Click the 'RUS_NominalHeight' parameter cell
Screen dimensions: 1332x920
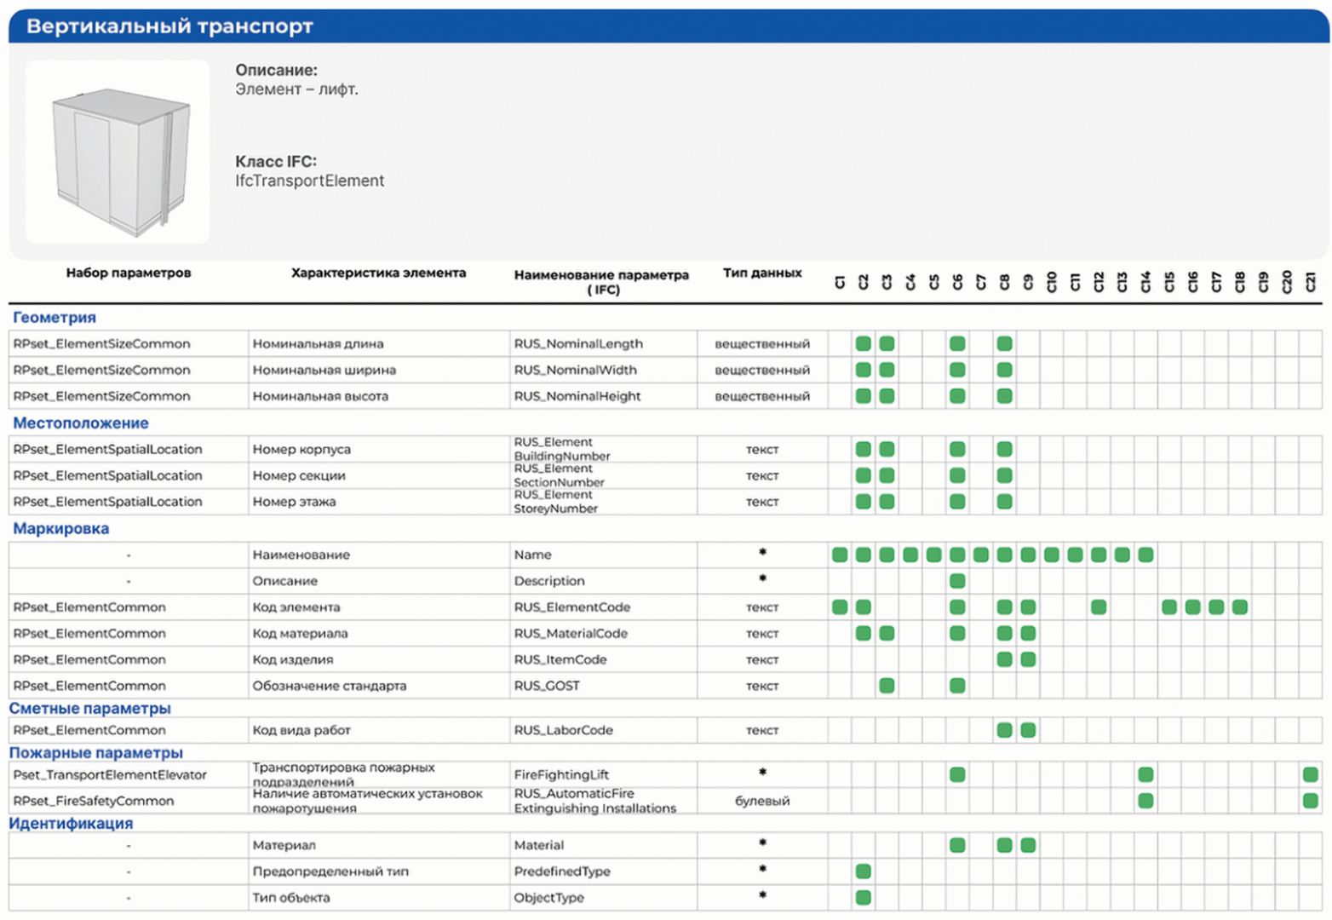[x=603, y=396]
